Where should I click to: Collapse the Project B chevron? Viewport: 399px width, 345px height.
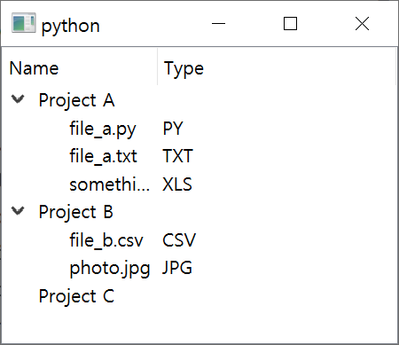[x=18, y=211]
